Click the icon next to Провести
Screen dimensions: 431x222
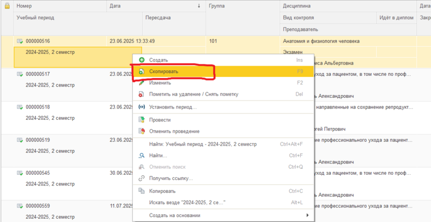142,120
